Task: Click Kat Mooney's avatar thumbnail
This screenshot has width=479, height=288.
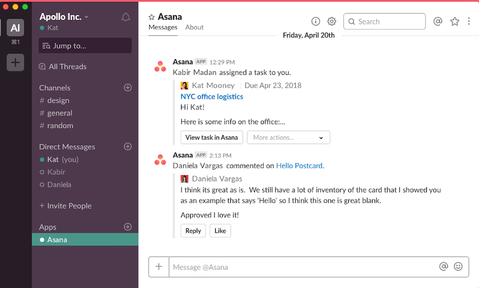Action: coord(184,85)
